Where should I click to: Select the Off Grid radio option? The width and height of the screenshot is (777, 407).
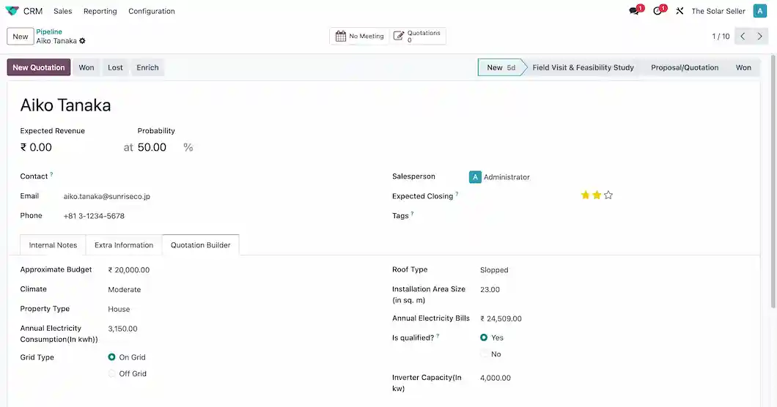112,373
